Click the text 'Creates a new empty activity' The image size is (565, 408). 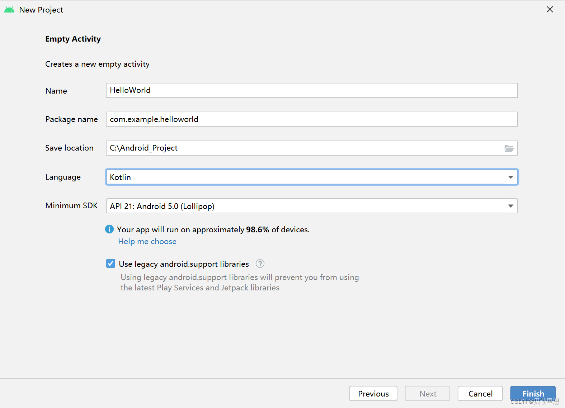(x=97, y=64)
